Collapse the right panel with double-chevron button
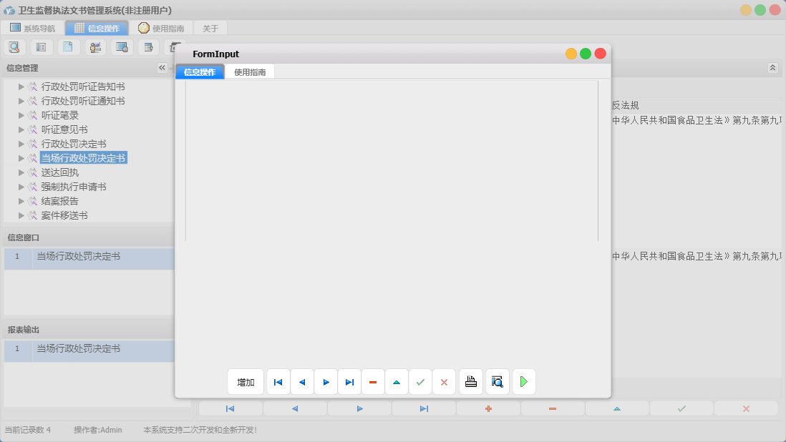 (773, 67)
